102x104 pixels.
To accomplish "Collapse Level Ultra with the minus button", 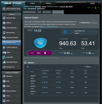I will [x=49, y=53].
